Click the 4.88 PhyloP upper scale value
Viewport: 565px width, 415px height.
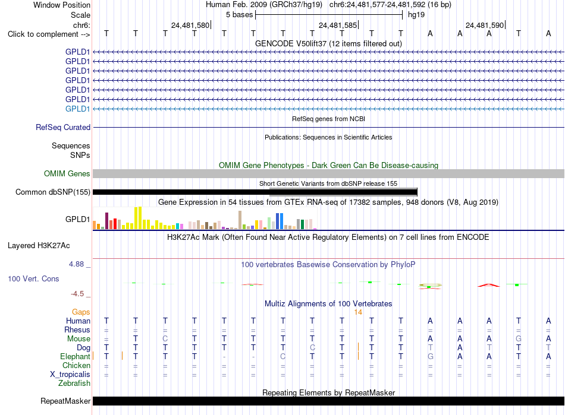[x=76, y=264]
